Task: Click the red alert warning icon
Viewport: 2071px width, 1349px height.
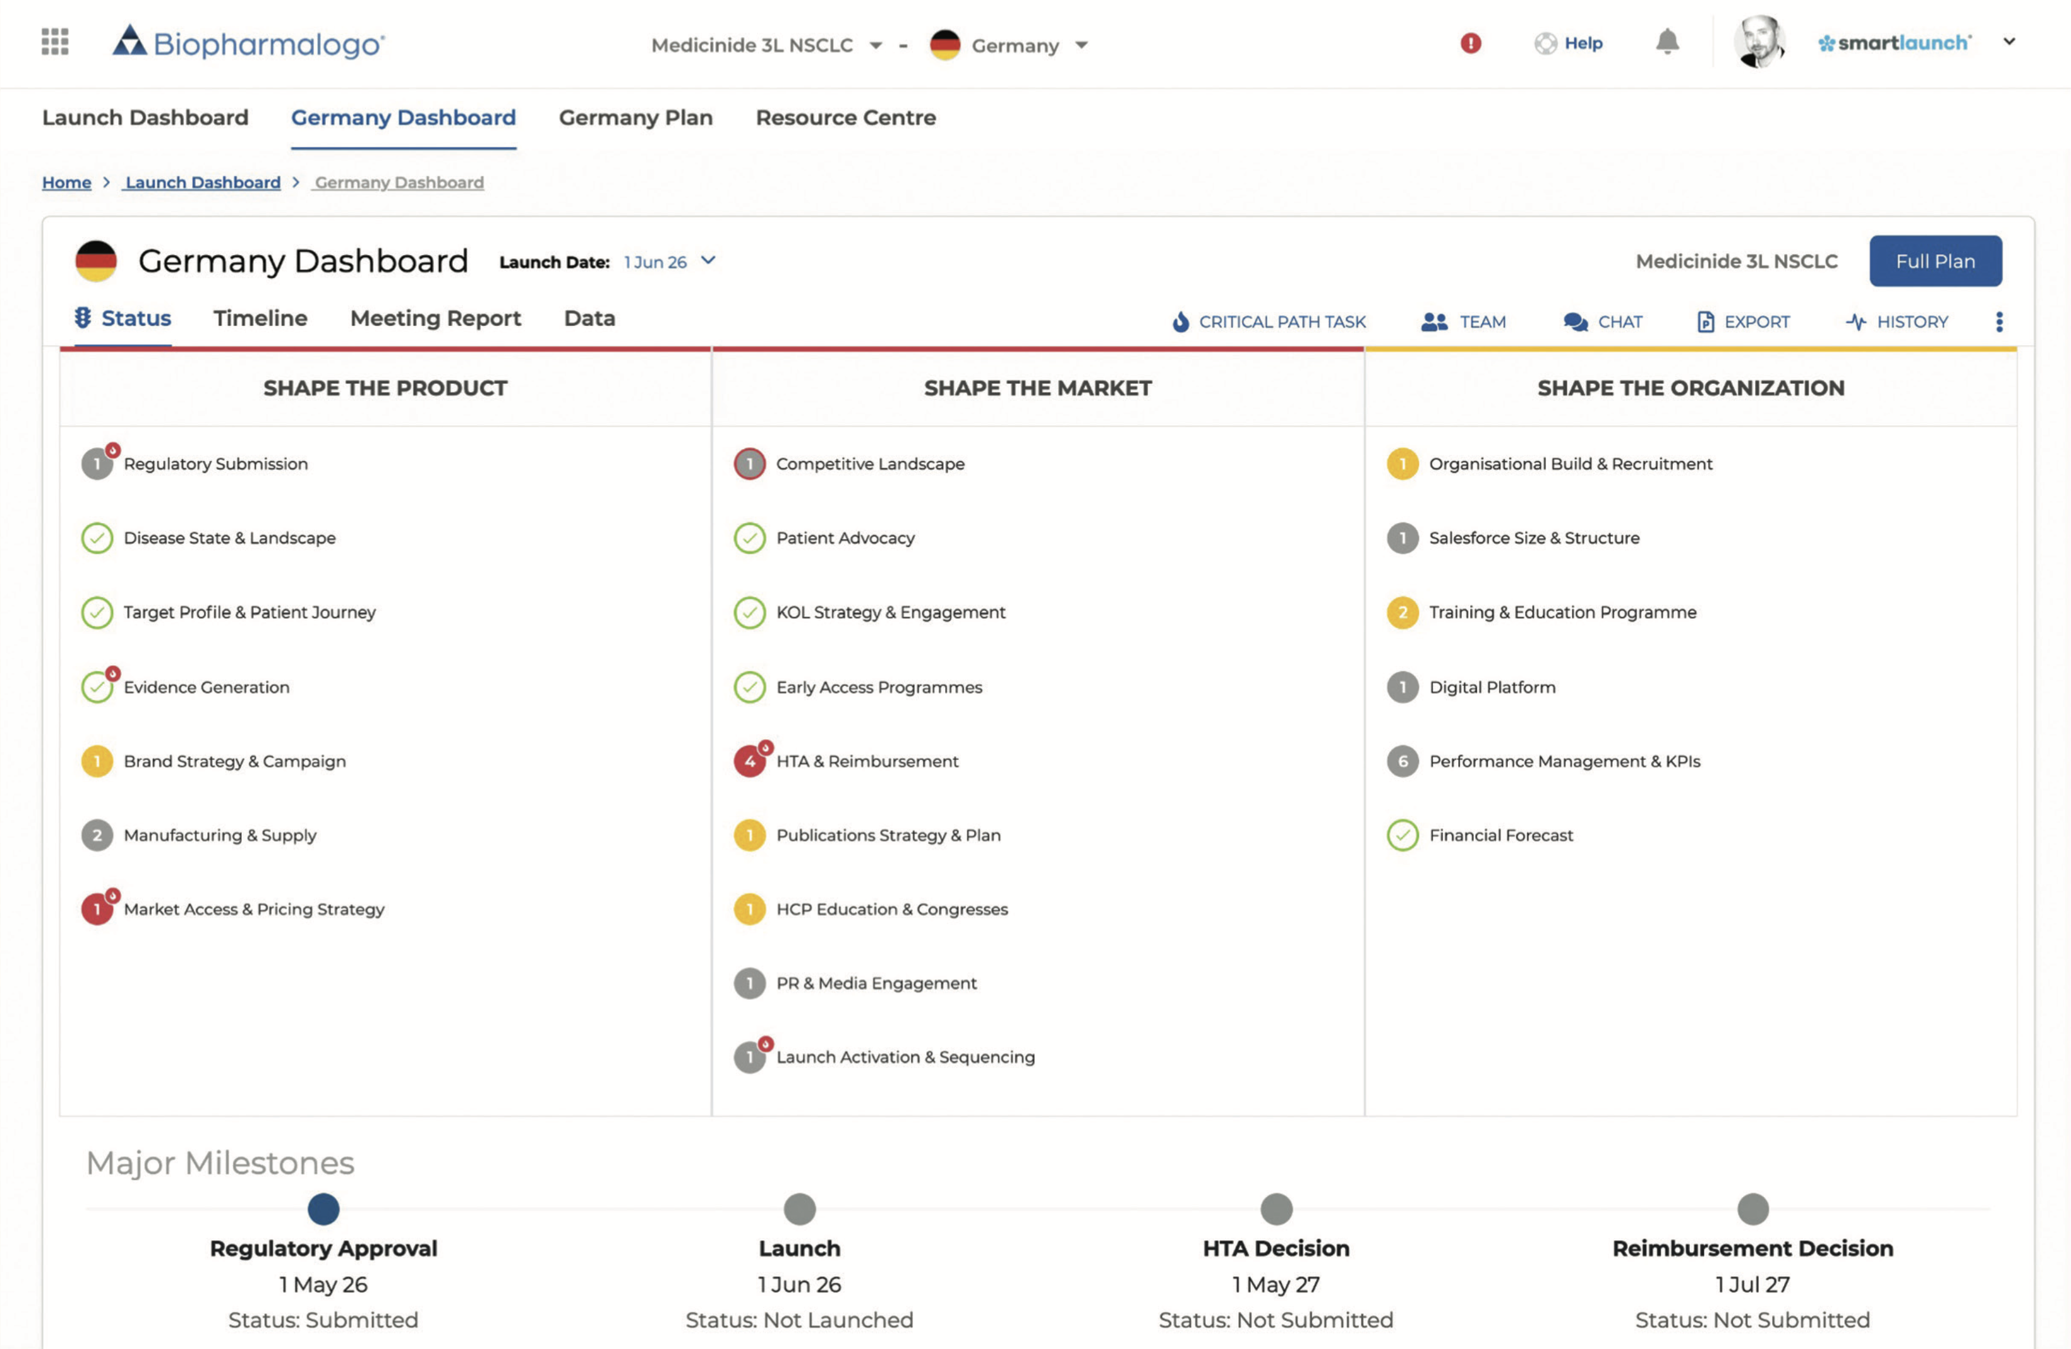Action: [x=1469, y=43]
